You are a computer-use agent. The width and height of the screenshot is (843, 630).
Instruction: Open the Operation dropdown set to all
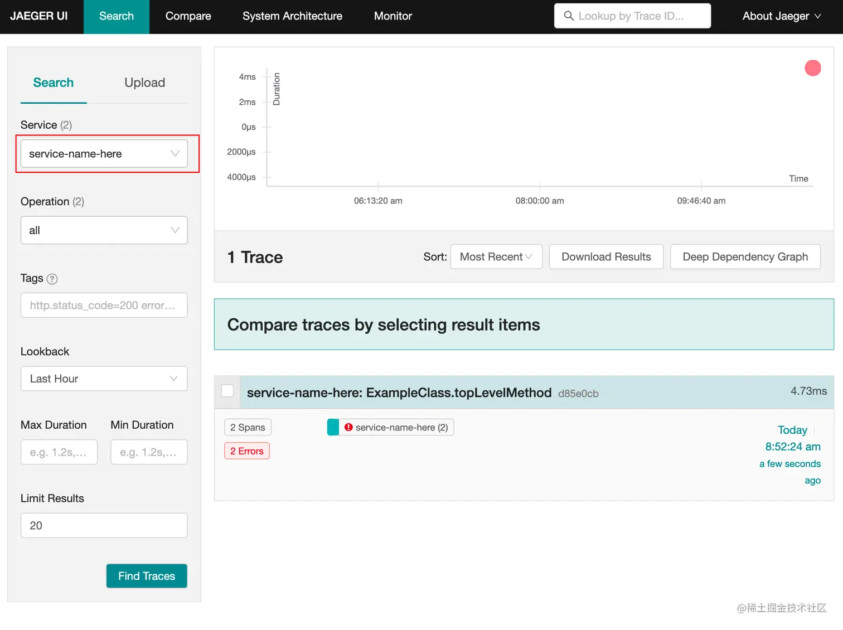(x=104, y=230)
